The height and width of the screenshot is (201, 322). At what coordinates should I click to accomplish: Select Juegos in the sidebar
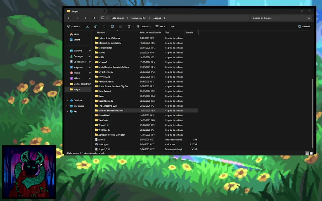pyautogui.click(x=78, y=89)
